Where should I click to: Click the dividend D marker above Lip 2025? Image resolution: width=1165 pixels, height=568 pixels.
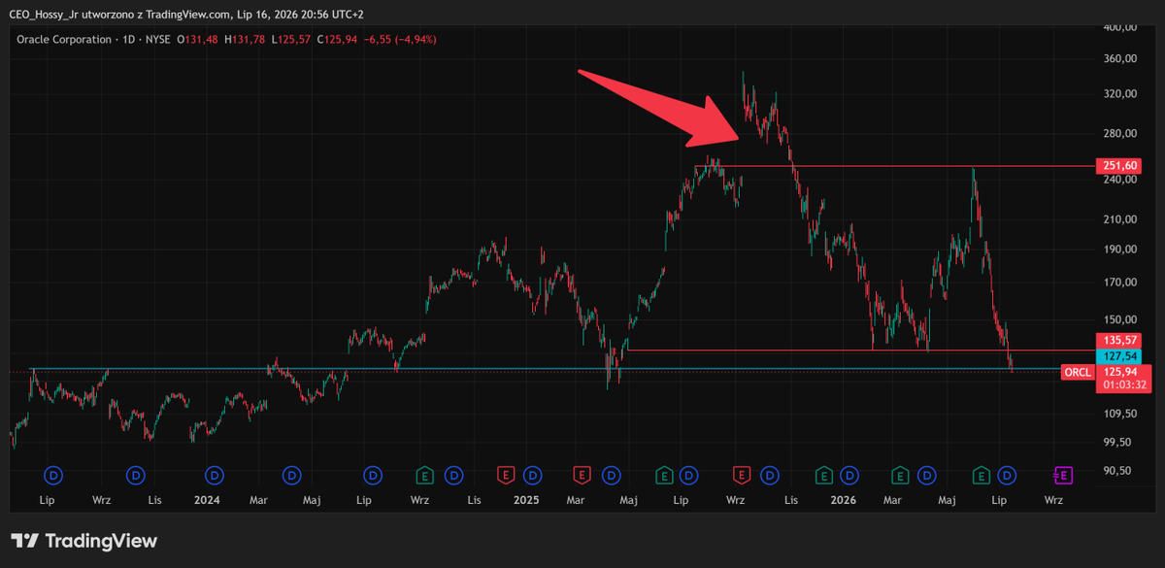(x=688, y=475)
